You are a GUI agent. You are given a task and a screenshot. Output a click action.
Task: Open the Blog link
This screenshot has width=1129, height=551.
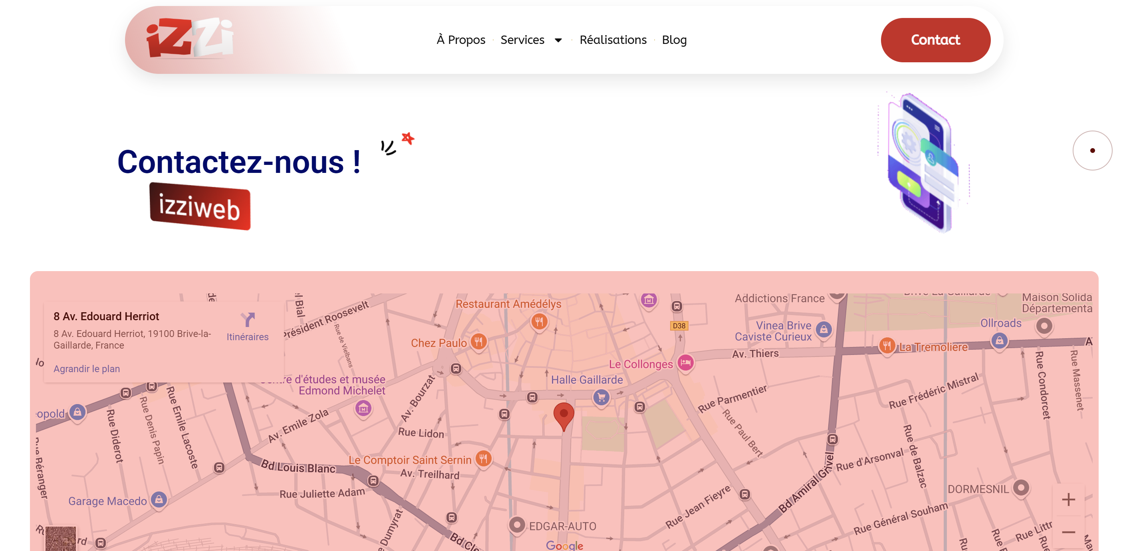tap(674, 40)
